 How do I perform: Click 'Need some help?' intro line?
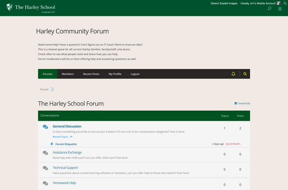(x=90, y=45)
